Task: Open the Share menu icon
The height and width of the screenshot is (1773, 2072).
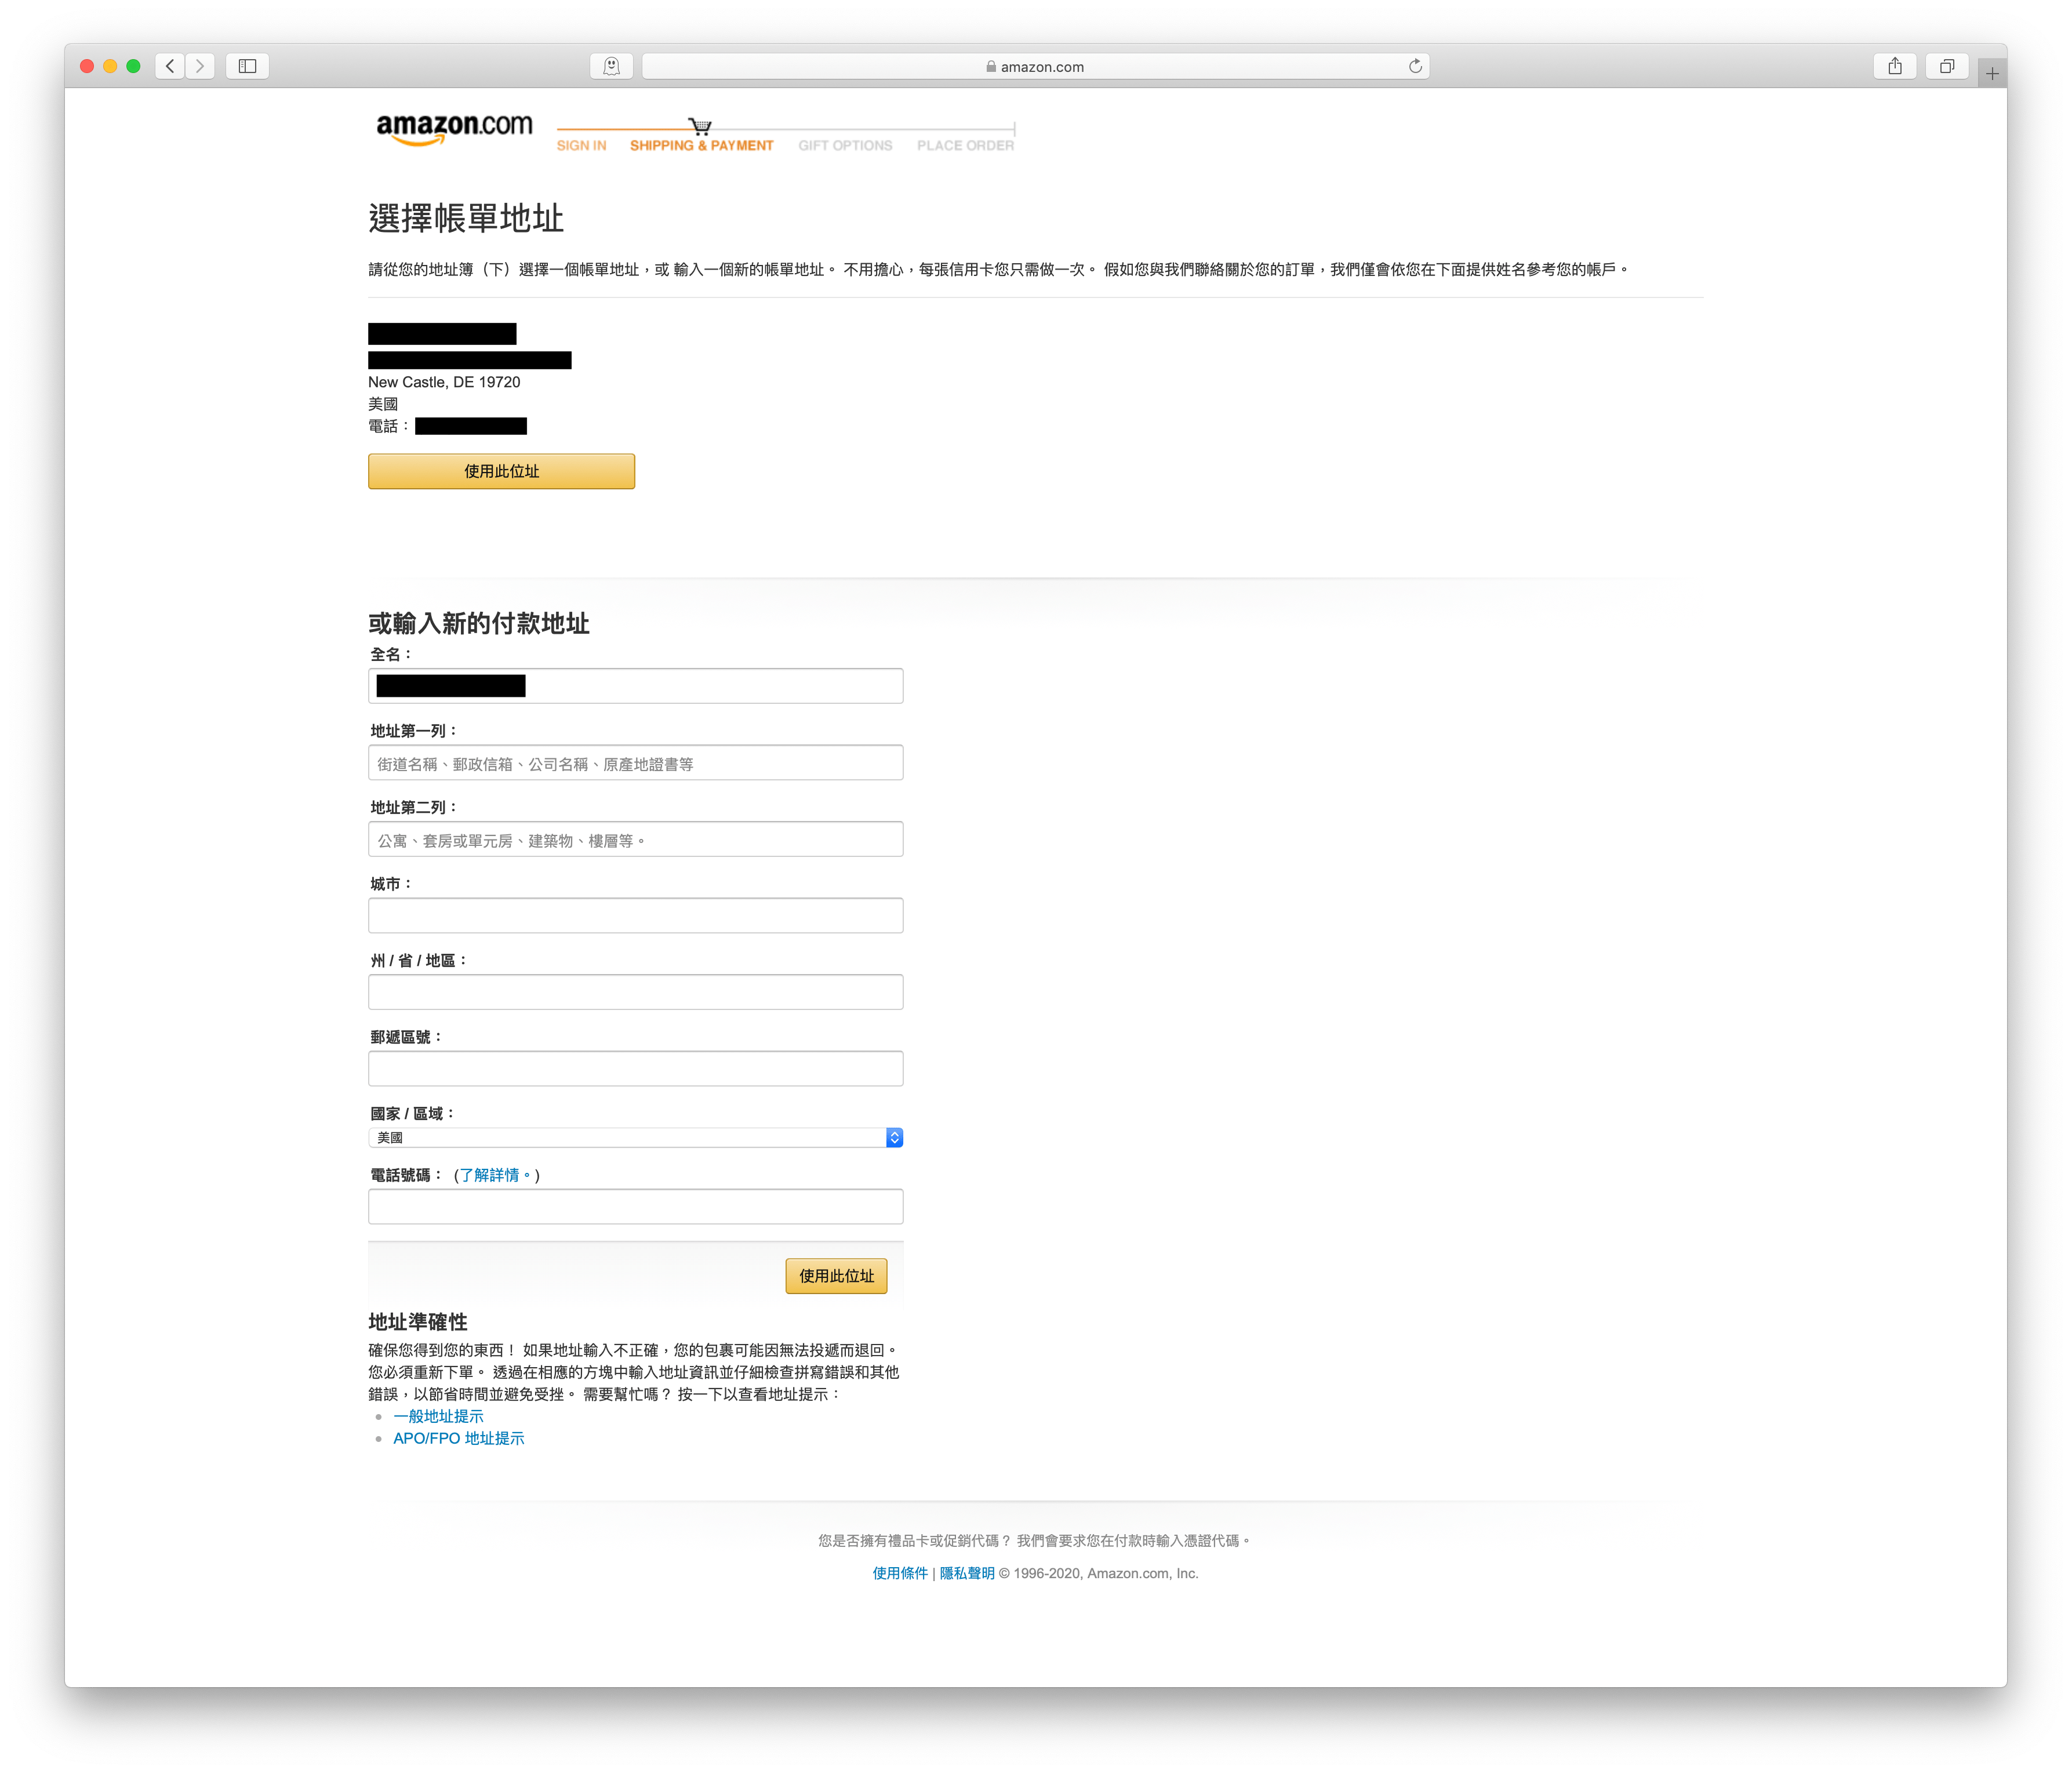Action: (1895, 66)
